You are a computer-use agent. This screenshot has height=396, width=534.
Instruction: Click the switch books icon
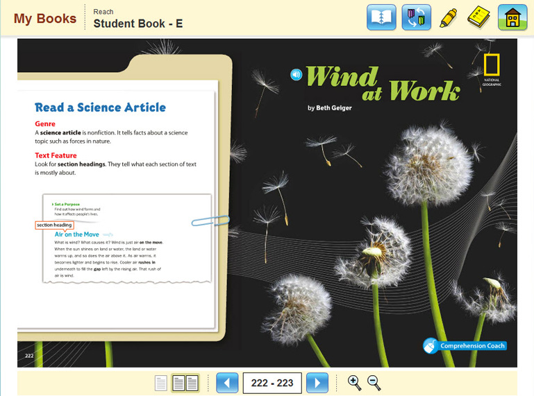pos(416,17)
